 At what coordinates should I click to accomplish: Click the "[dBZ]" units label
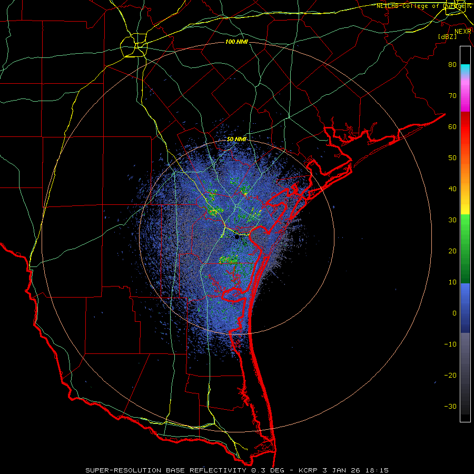coord(447,36)
